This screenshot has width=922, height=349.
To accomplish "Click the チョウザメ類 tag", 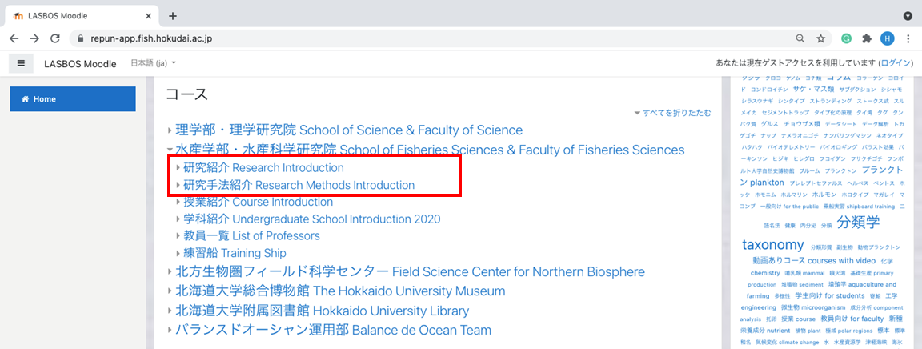I will point(802,123).
